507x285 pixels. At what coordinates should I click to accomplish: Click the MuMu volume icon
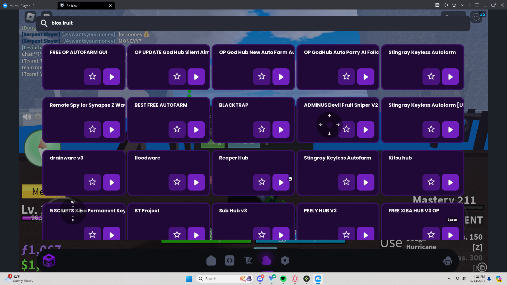[x=446, y=5]
